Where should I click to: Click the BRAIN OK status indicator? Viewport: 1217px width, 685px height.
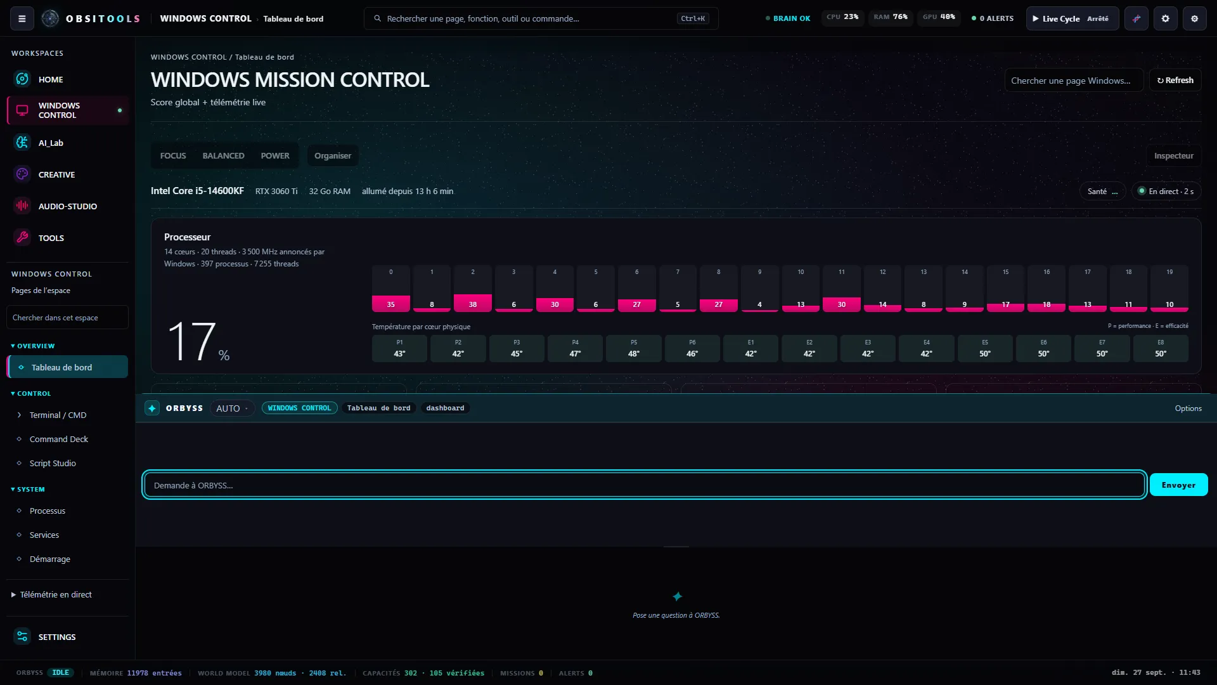click(788, 18)
